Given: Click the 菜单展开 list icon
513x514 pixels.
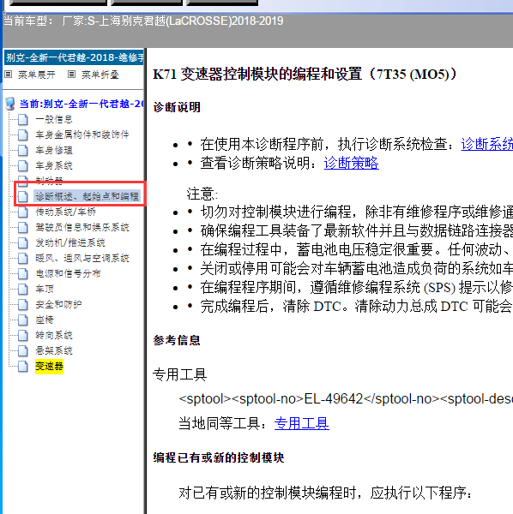Looking at the screenshot, I should (x=9, y=75).
